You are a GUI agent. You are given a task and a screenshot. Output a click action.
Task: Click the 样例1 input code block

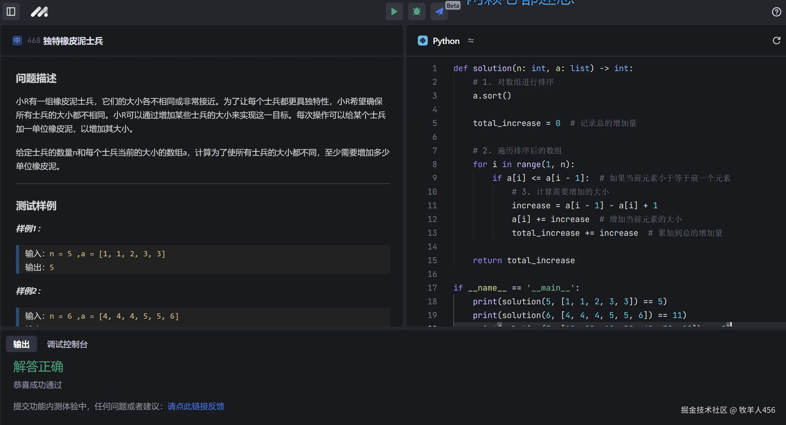click(203, 260)
